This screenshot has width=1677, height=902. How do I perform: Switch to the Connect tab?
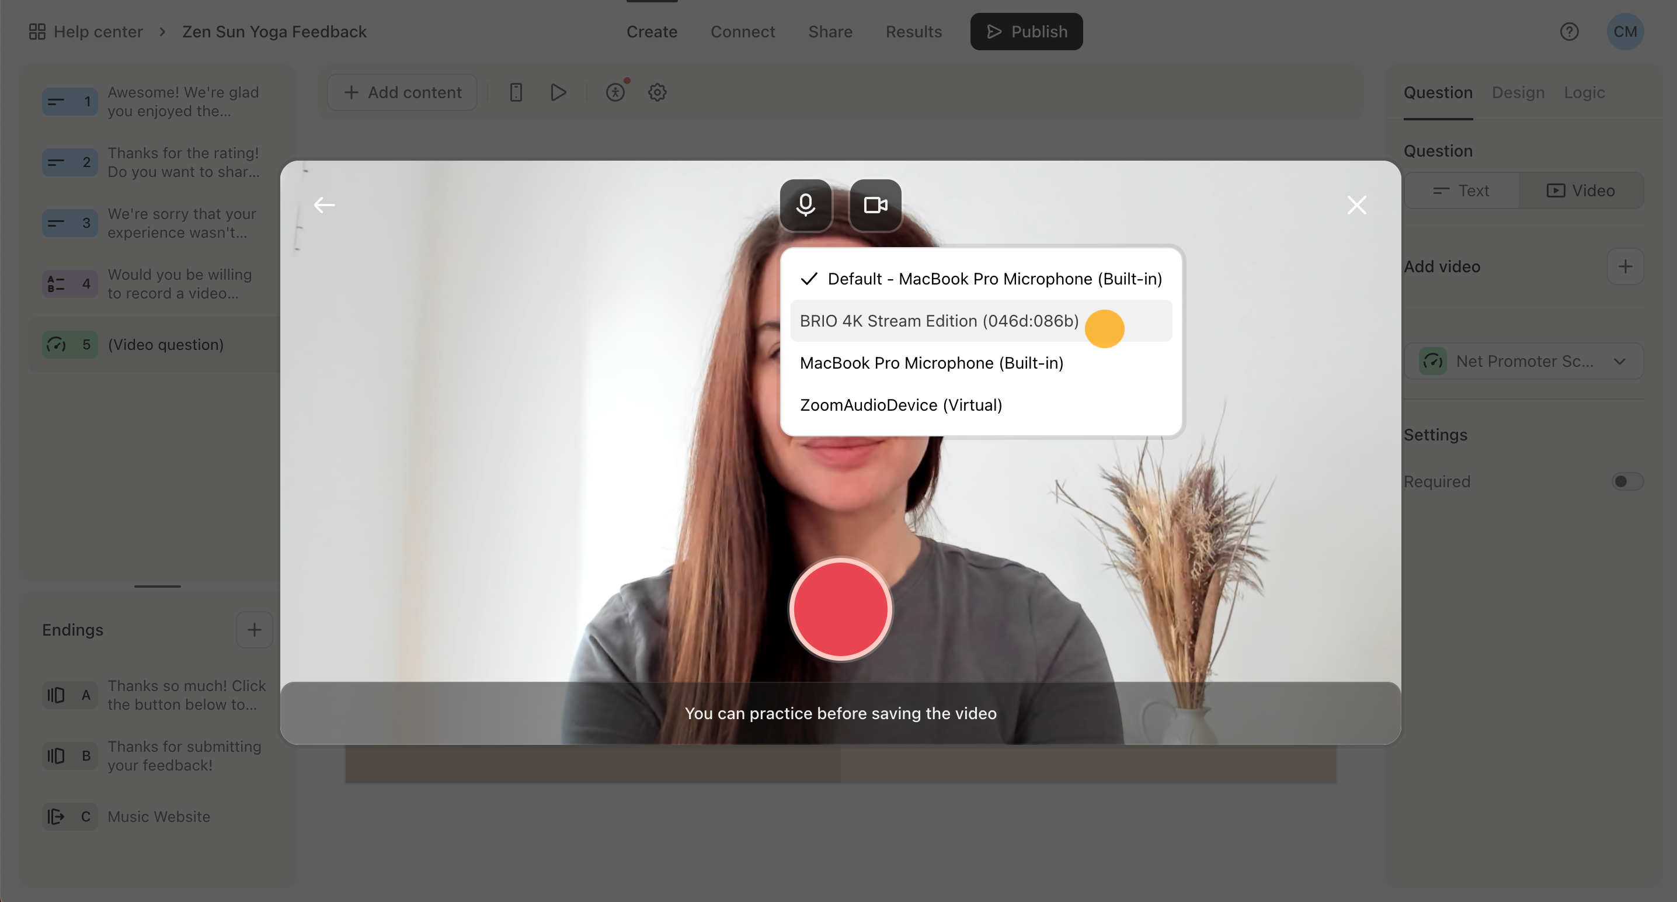click(x=743, y=32)
